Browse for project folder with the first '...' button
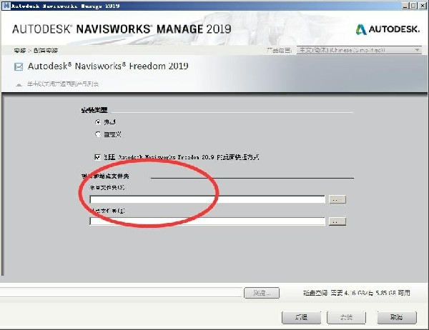Viewport: 429px width, 330px height. [x=337, y=199]
